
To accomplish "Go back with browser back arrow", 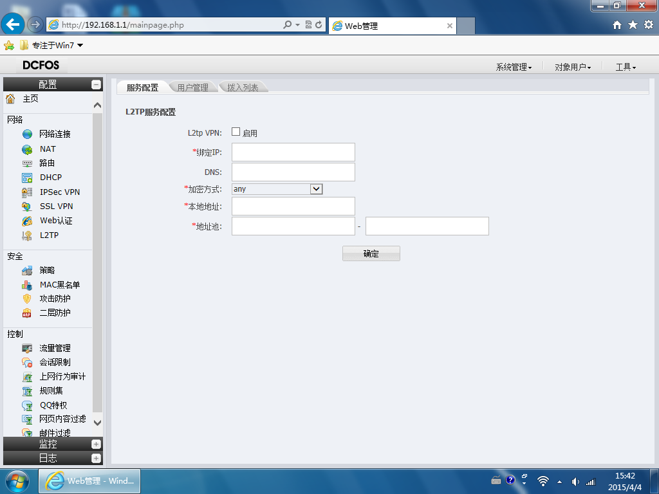I will pos(13,24).
